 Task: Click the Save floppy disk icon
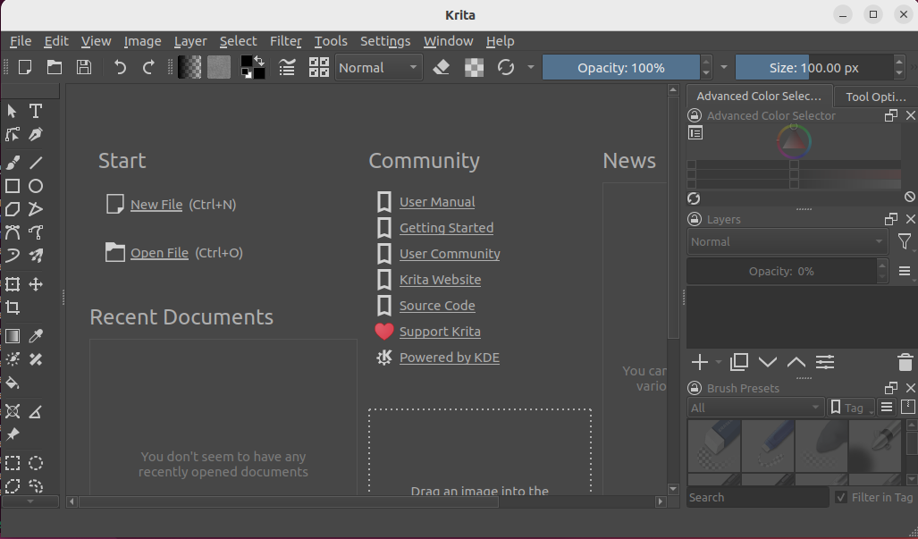click(x=84, y=67)
